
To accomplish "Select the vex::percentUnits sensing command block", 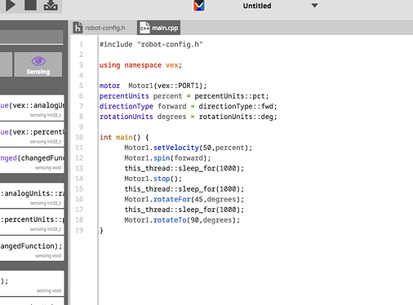I will tap(32, 135).
